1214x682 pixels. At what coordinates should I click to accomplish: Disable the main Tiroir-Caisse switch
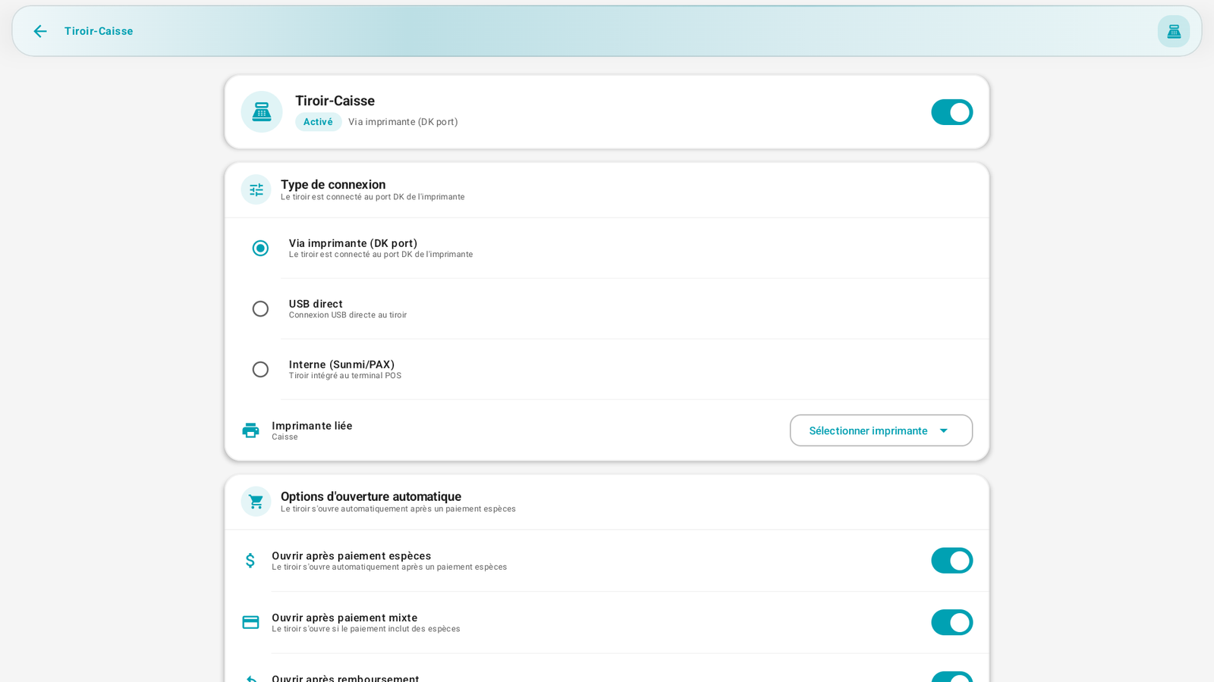(952, 112)
